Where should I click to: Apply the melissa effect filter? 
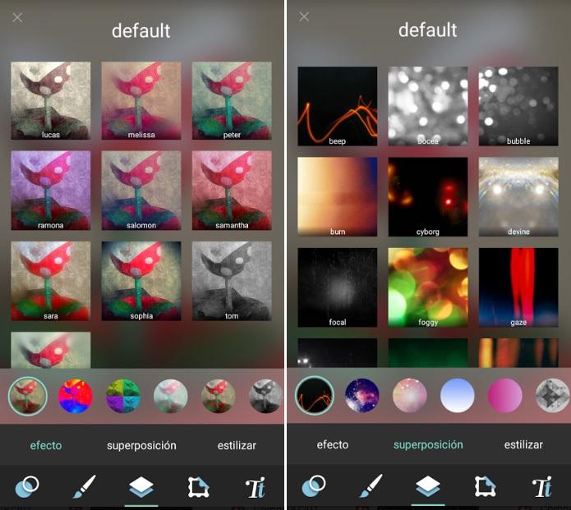tap(141, 100)
